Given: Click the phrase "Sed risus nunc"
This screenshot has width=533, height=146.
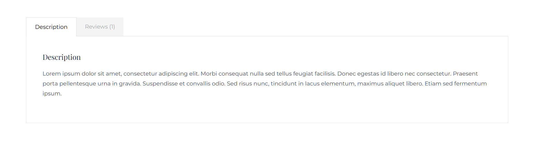Looking at the screenshot, I should (248, 84).
